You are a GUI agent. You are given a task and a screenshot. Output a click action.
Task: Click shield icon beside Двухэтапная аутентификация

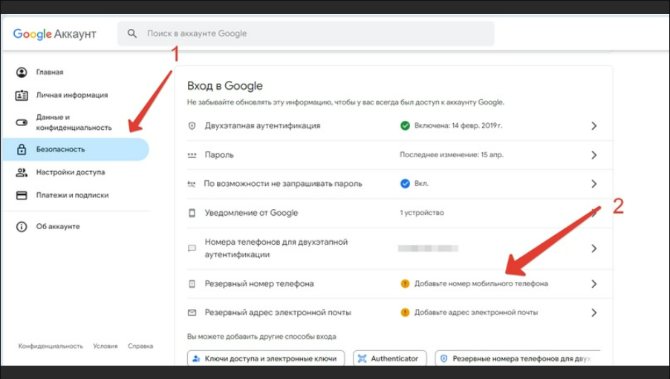click(192, 126)
